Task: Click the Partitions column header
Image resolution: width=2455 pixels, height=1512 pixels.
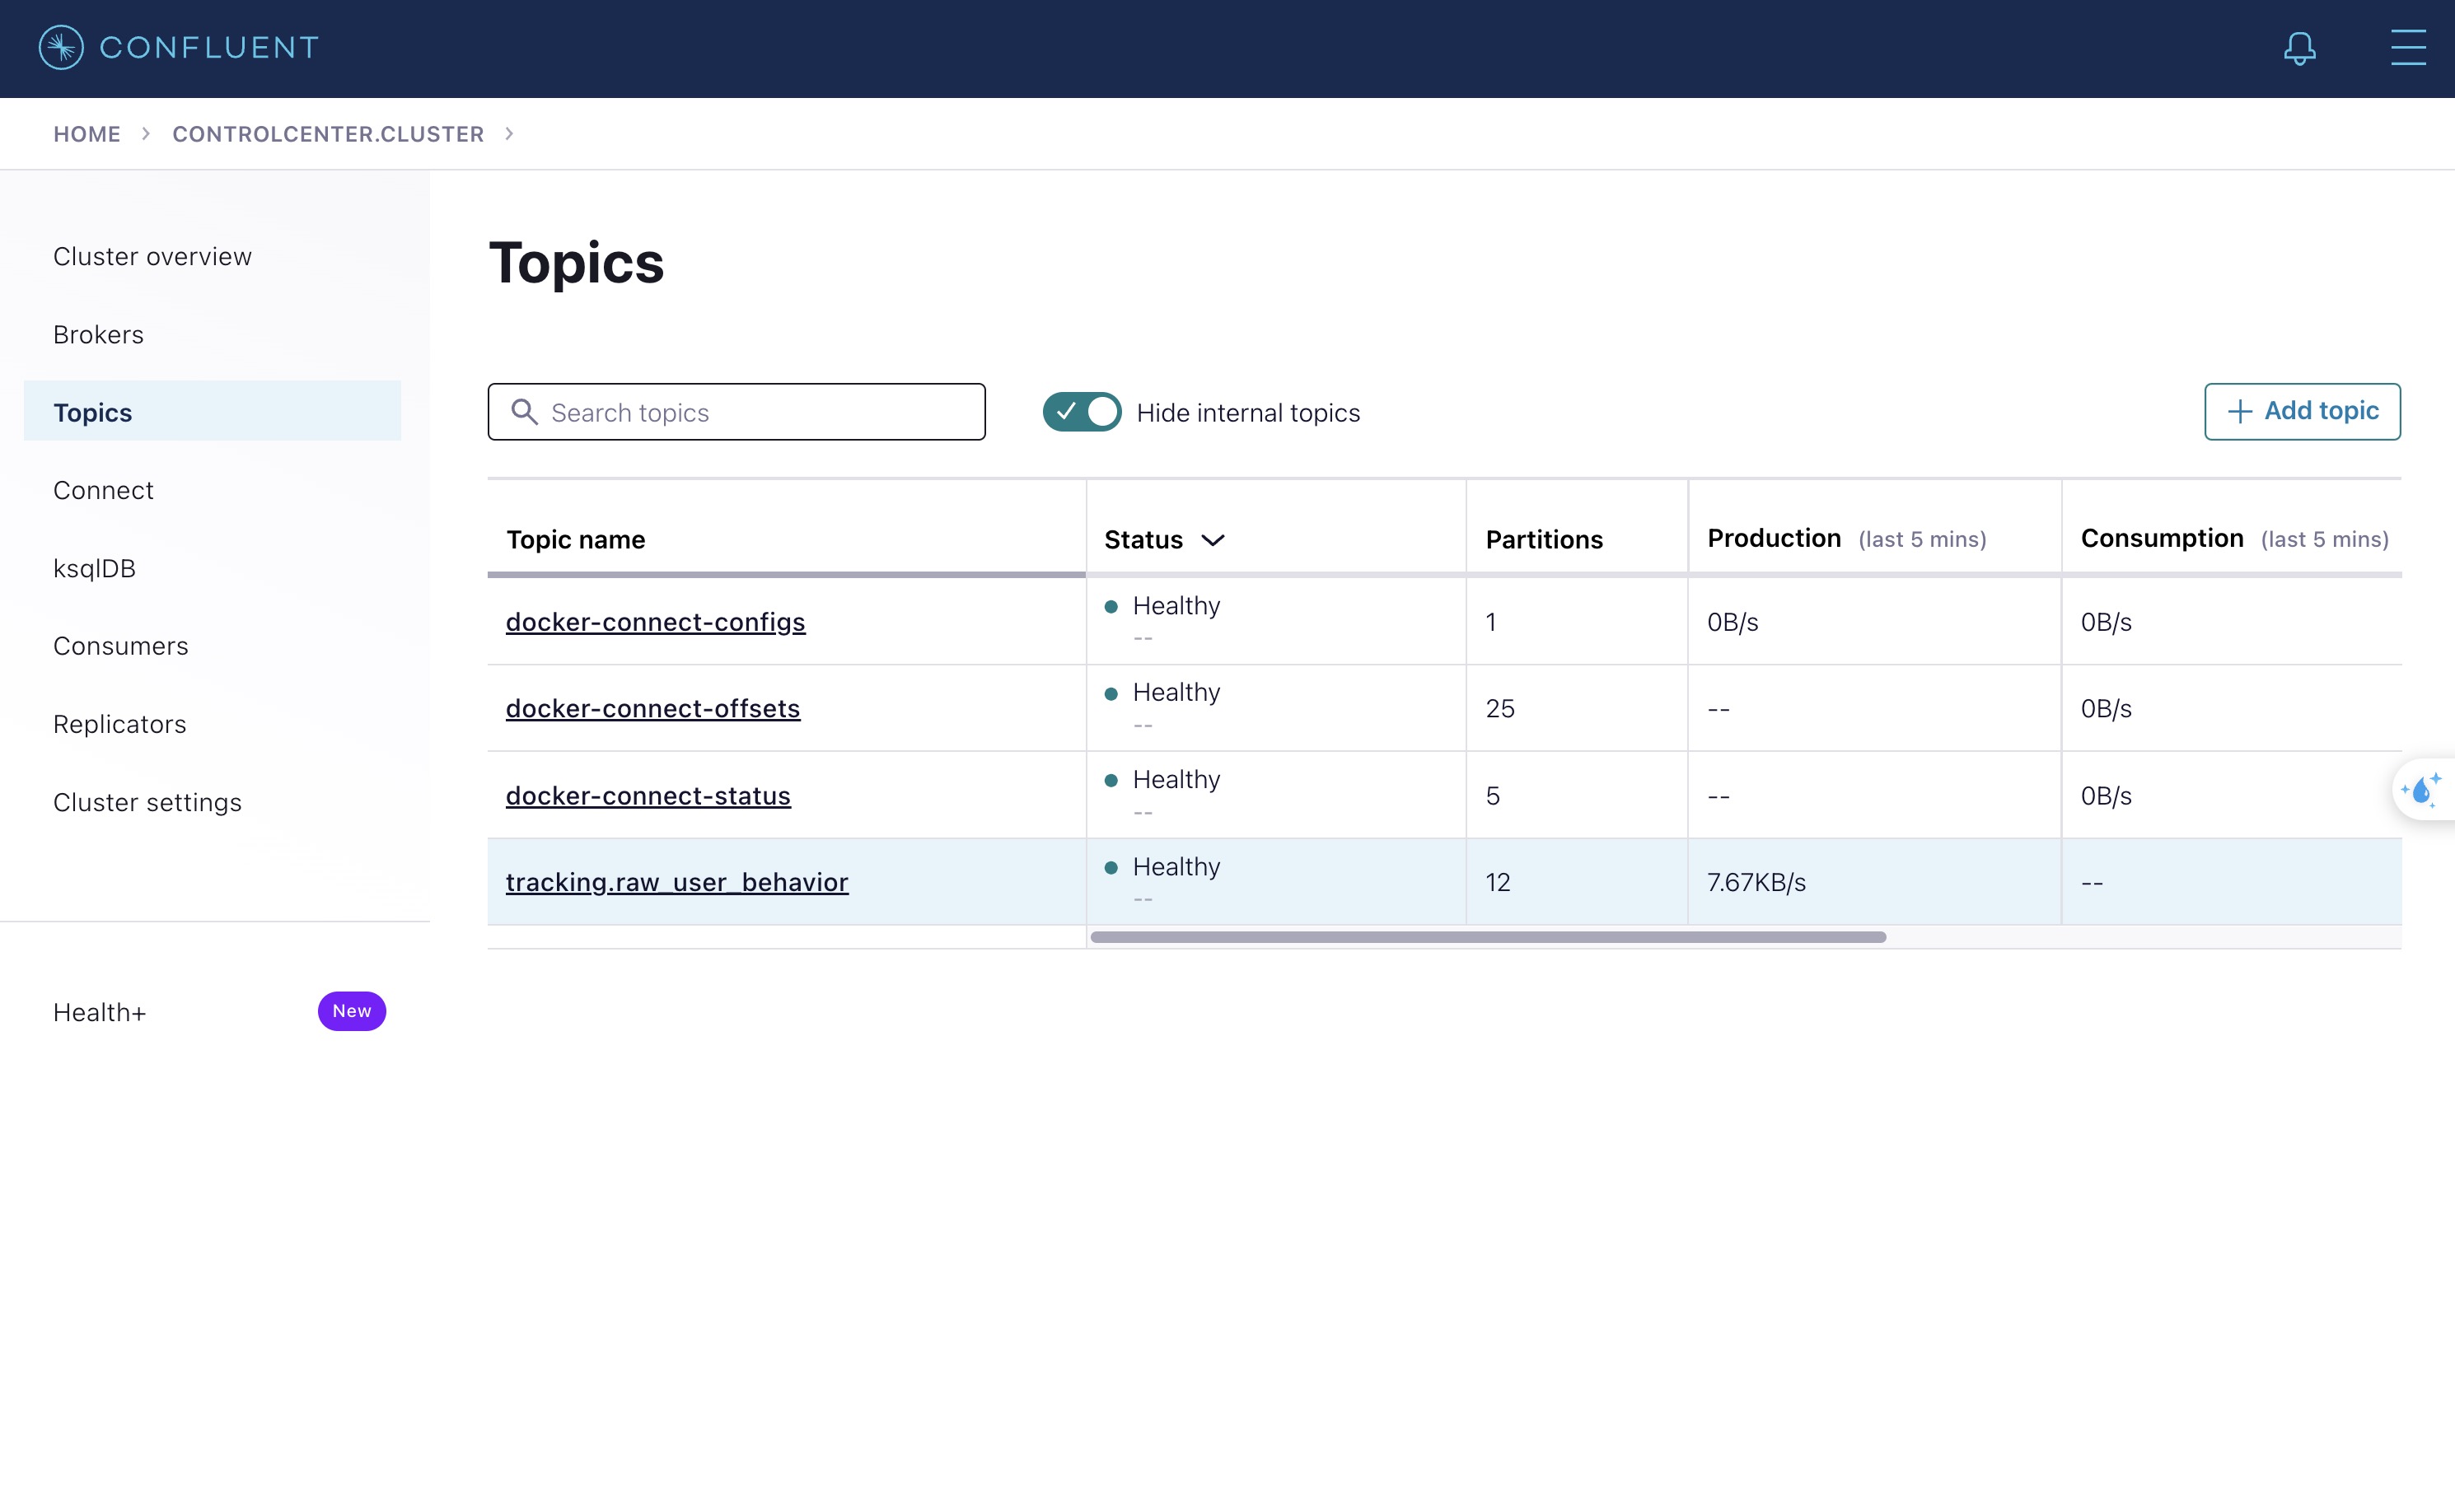Action: tap(1544, 540)
